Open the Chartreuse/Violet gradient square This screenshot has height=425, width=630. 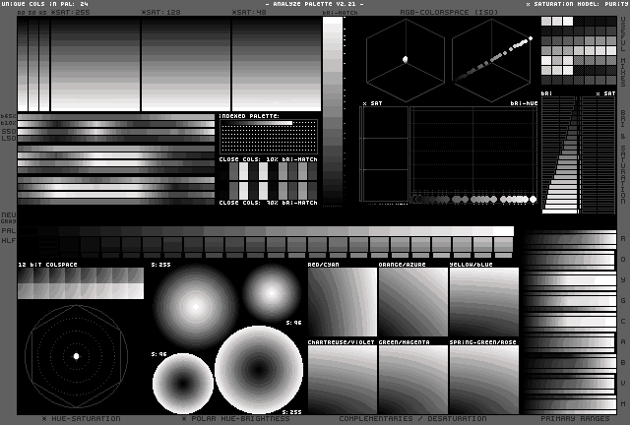pyautogui.click(x=342, y=379)
